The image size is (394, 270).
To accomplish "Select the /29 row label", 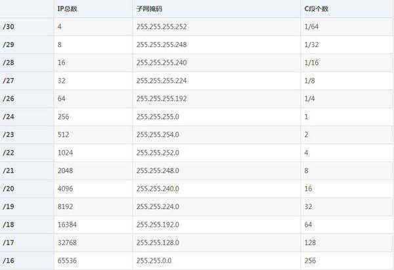I will coord(9,45).
